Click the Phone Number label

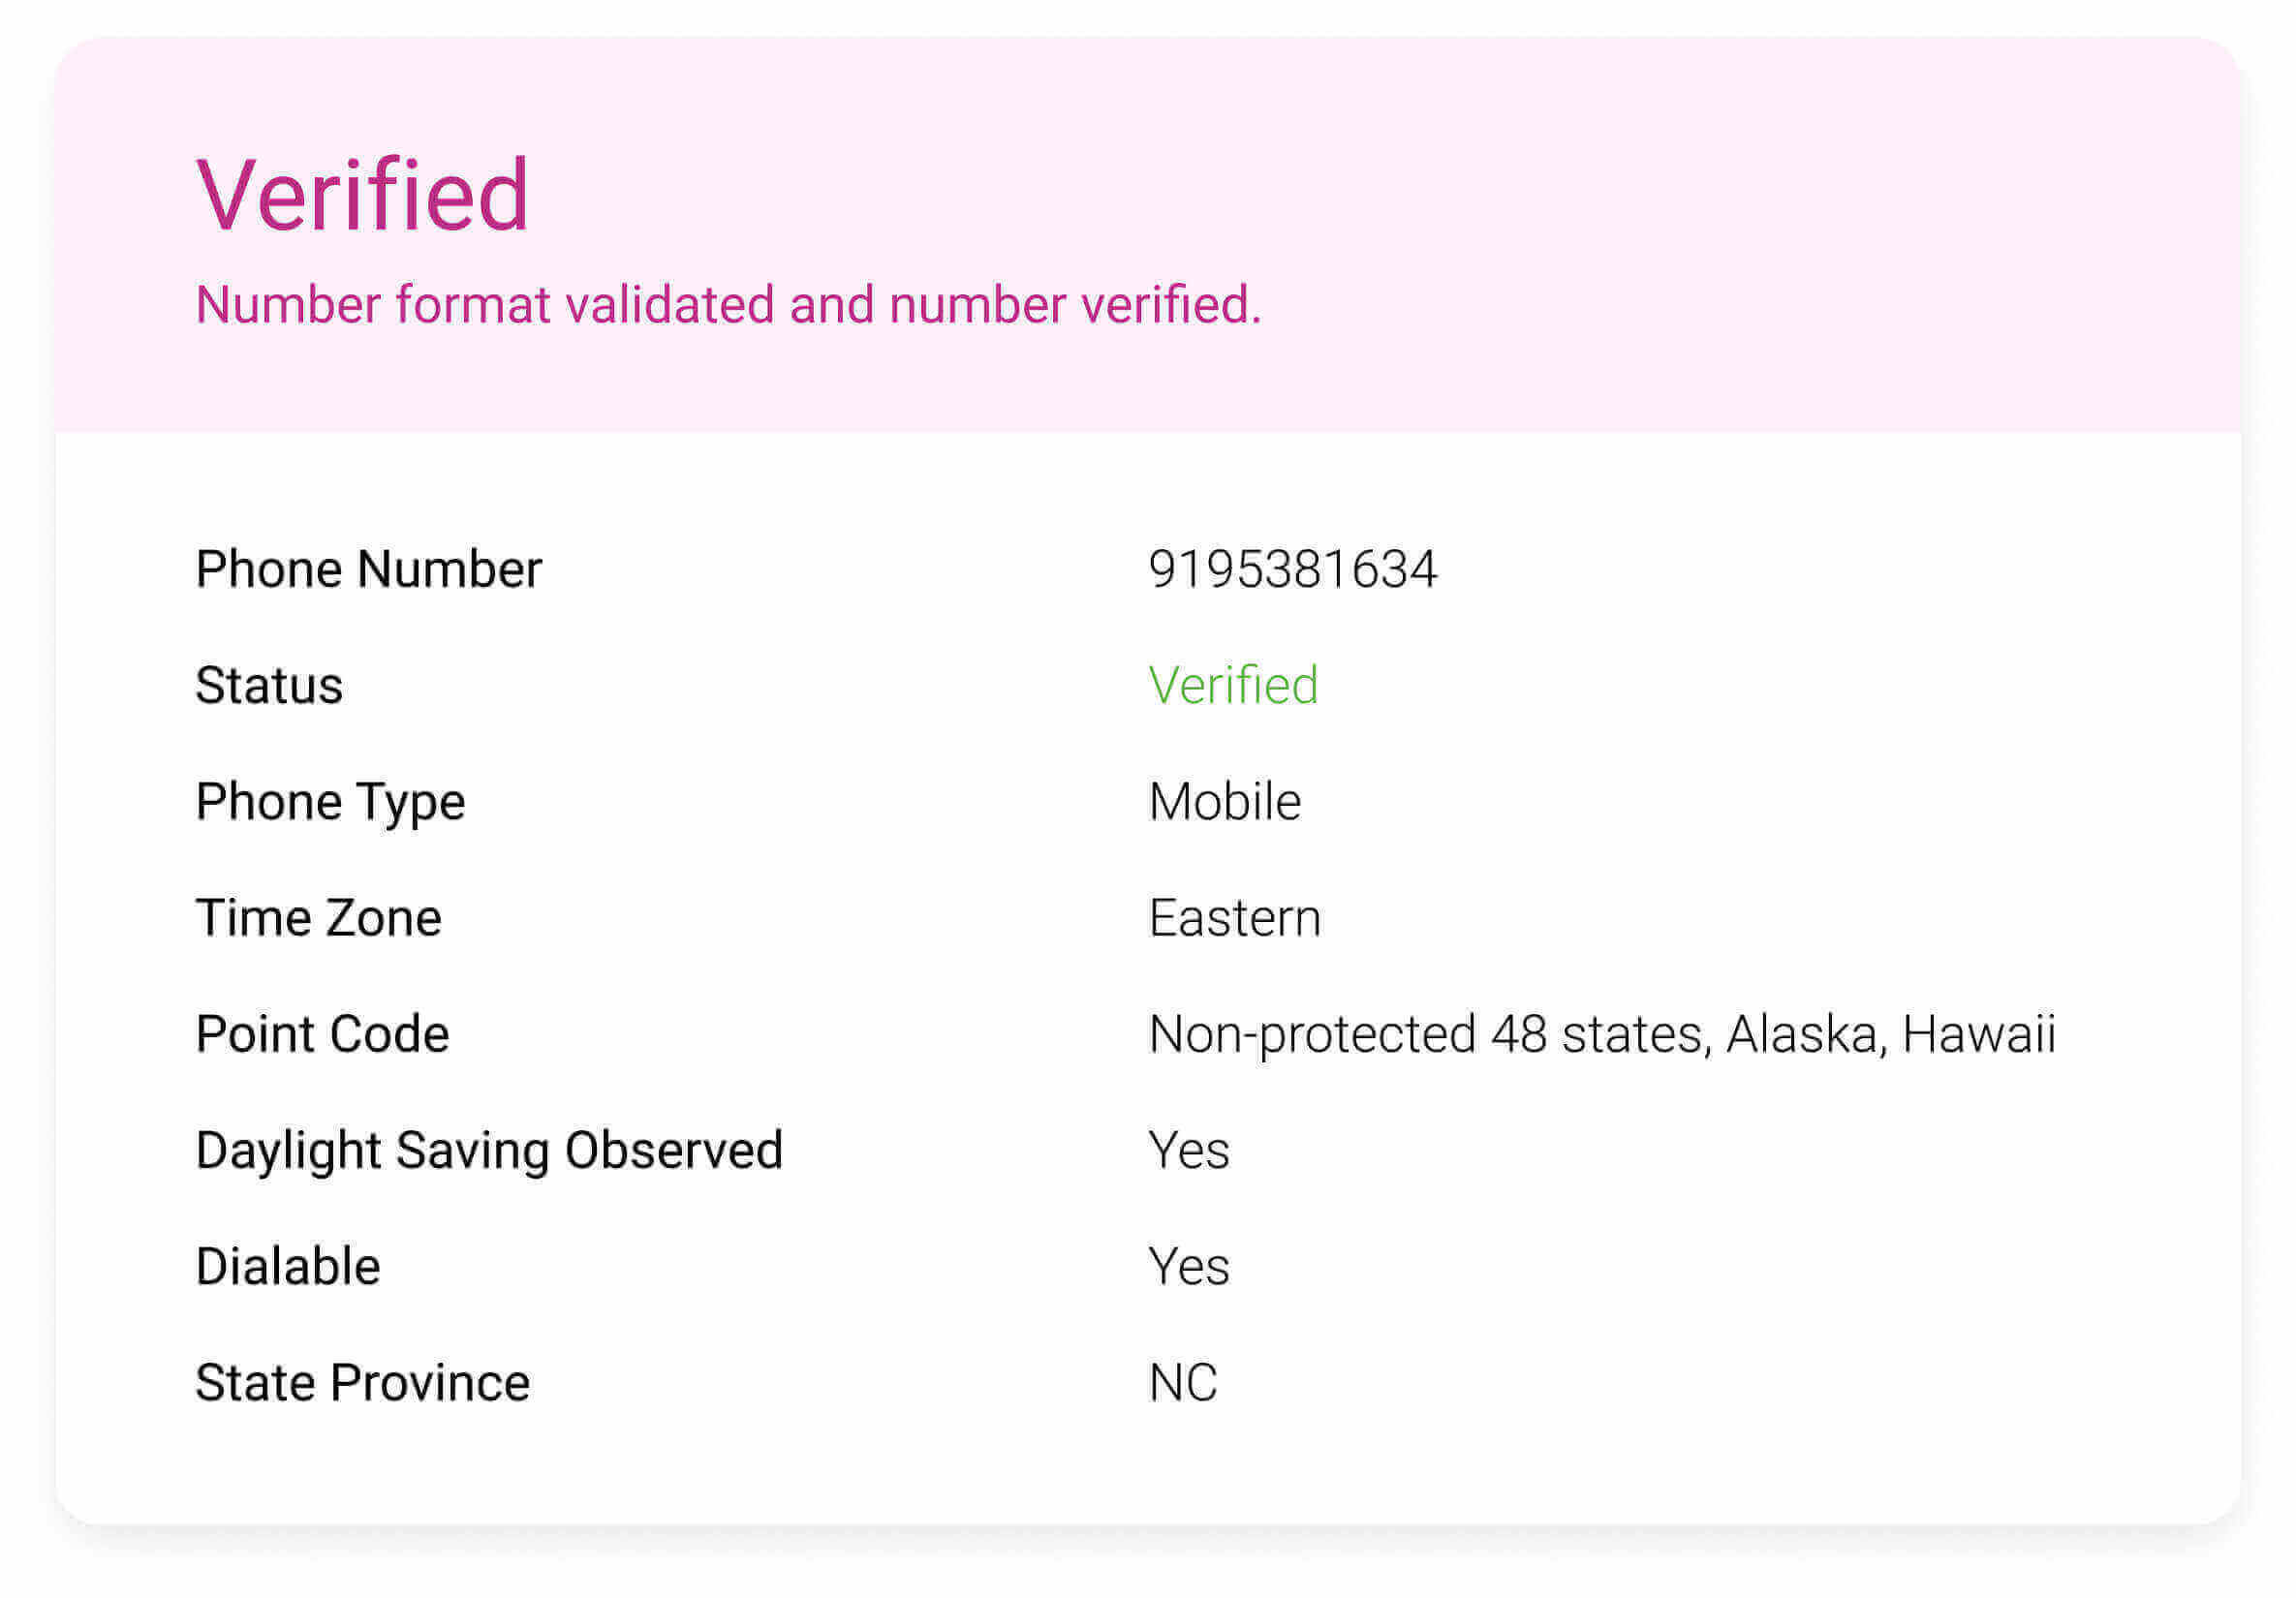tap(368, 569)
